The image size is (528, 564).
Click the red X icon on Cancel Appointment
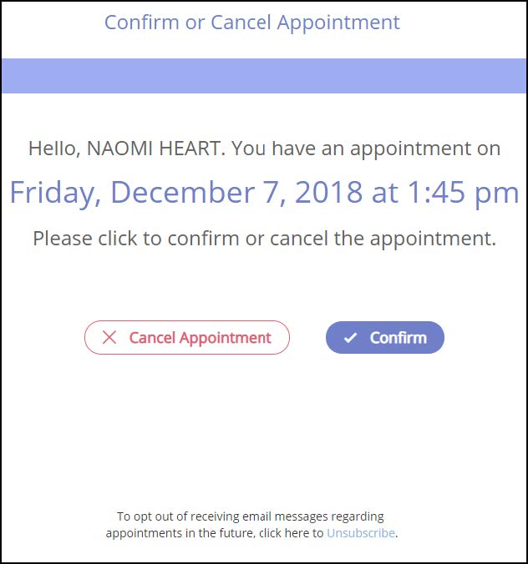[x=109, y=338]
